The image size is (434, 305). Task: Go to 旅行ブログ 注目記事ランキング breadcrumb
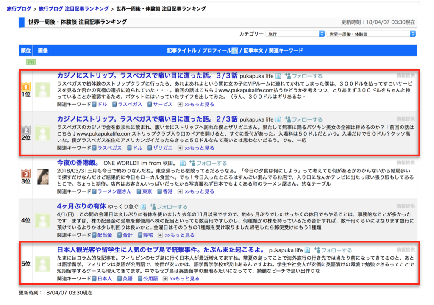(74, 9)
